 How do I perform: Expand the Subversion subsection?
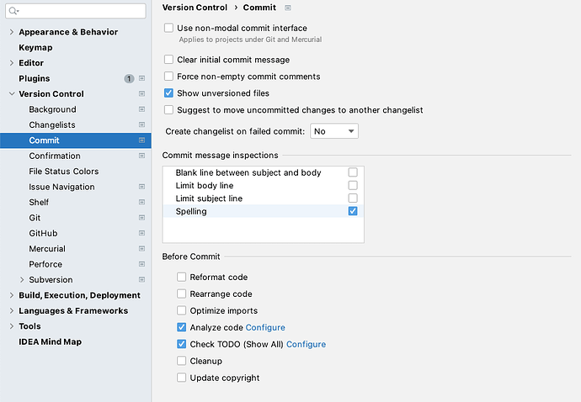pos(22,279)
